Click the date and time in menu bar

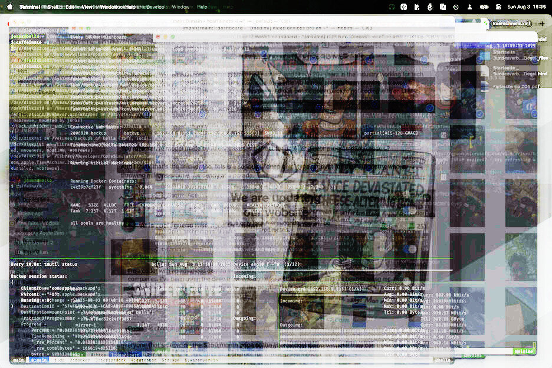pyautogui.click(x=527, y=6)
